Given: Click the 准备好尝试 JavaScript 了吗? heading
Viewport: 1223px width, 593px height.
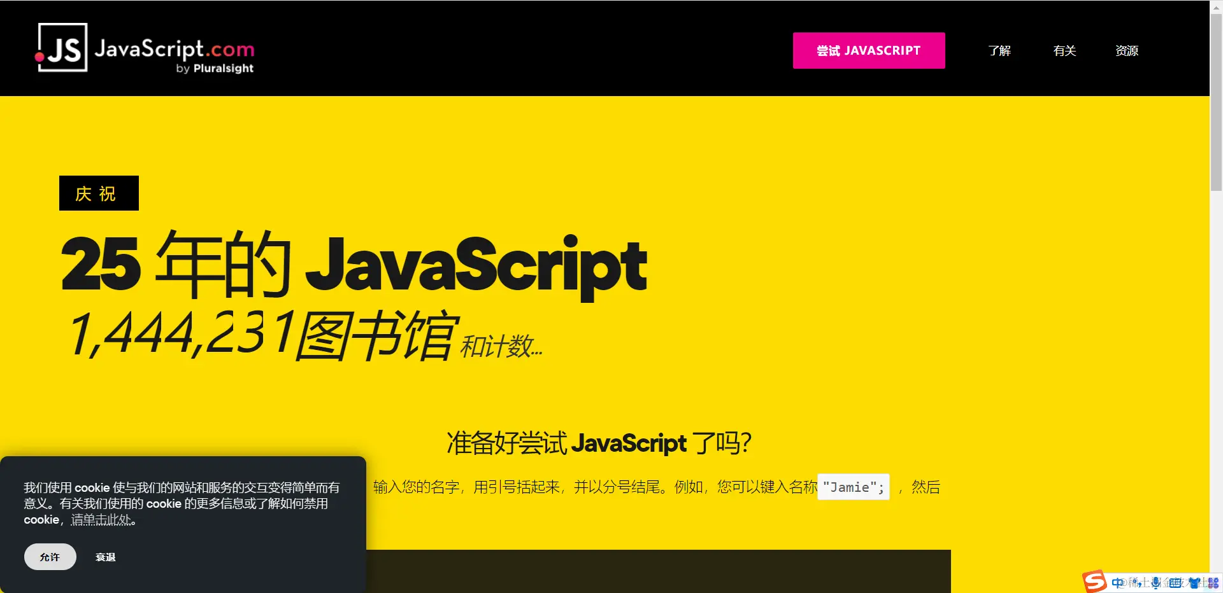Looking at the screenshot, I should tap(599, 443).
